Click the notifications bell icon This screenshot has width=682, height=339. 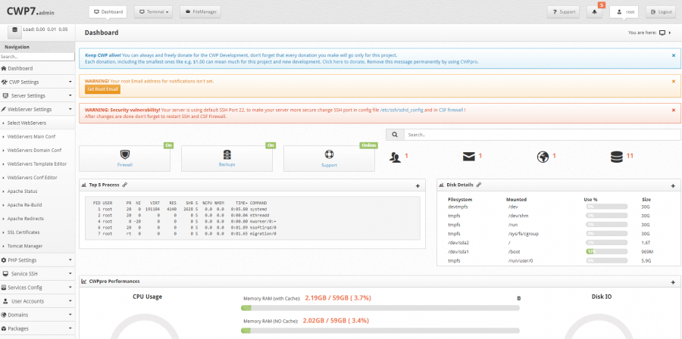(x=595, y=12)
